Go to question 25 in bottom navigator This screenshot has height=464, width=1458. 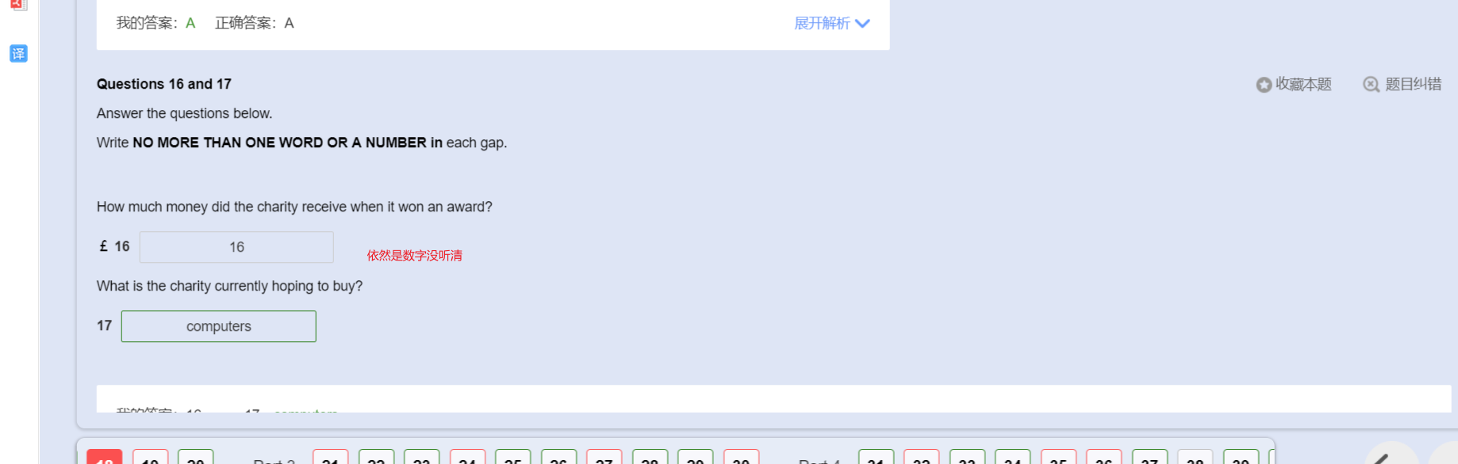tap(513, 457)
